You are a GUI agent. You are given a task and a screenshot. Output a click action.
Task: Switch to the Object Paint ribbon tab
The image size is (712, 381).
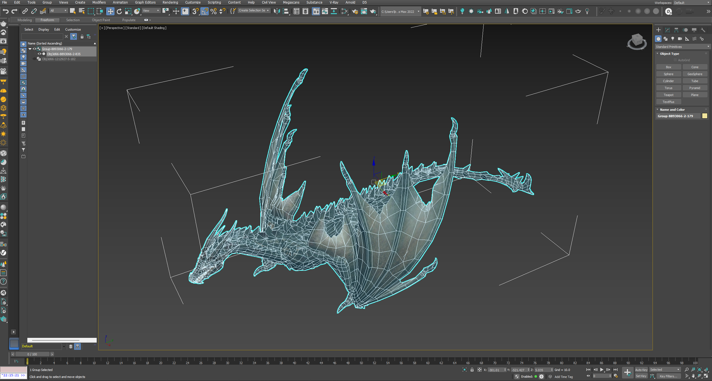tap(101, 20)
